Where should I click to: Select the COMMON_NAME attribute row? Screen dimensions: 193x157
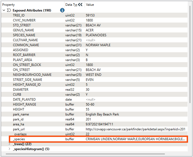pyautogui.click(x=26, y=45)
